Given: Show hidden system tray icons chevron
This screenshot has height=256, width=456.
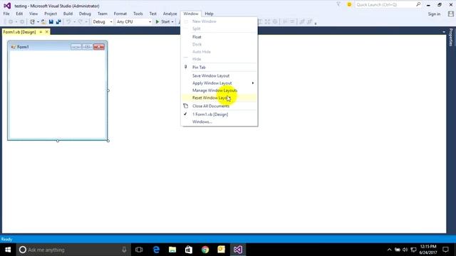Looking at the screenshot, I should tap(389, 250).
